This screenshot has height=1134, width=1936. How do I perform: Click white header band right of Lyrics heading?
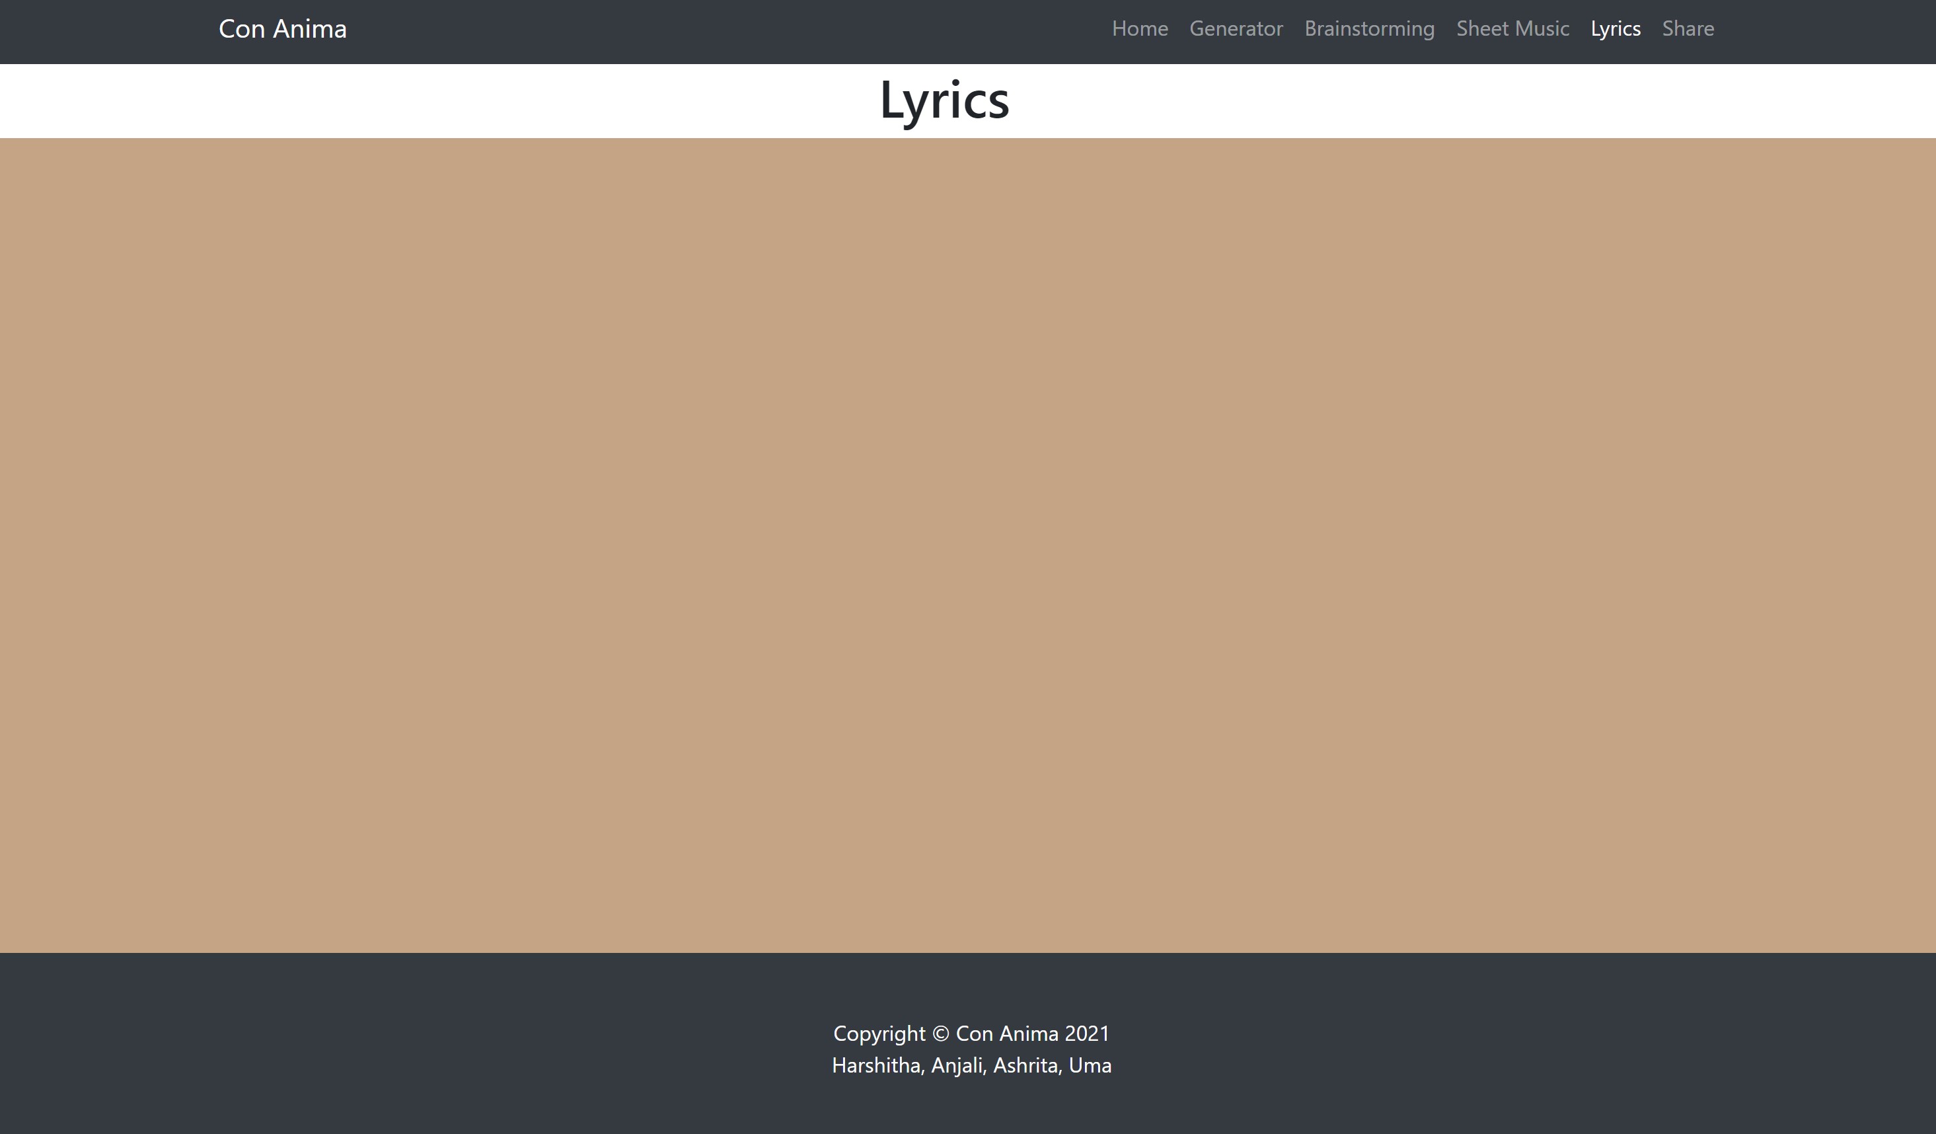[x=1460, y=100]
